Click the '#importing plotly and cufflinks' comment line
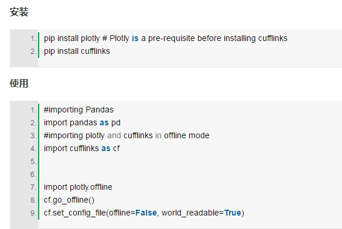Viewport: 342px width, 229px height. (x=126, y=135)
